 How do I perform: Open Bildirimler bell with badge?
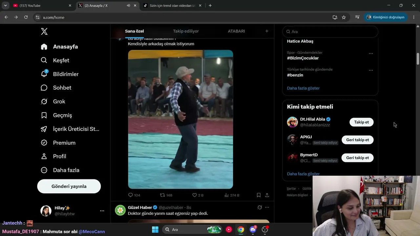click(44, 74)
